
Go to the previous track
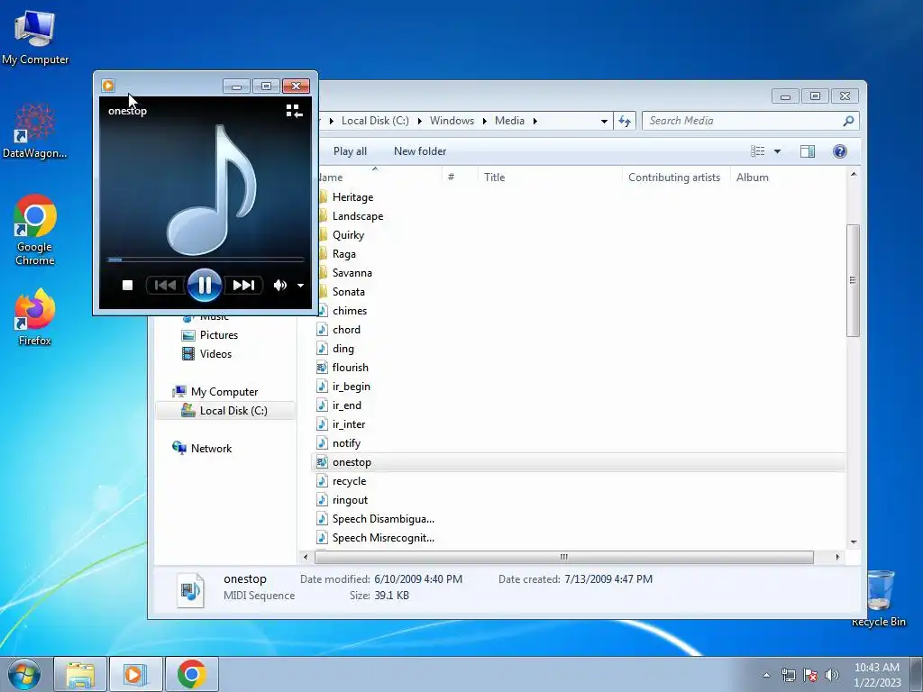(166, 286)
